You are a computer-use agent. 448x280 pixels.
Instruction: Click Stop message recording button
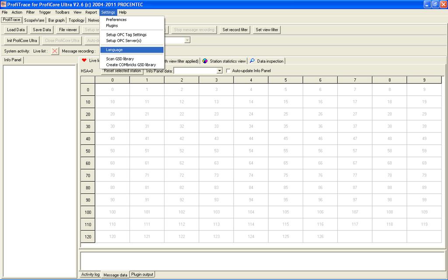pyautogui.click(x=194, y=30)
